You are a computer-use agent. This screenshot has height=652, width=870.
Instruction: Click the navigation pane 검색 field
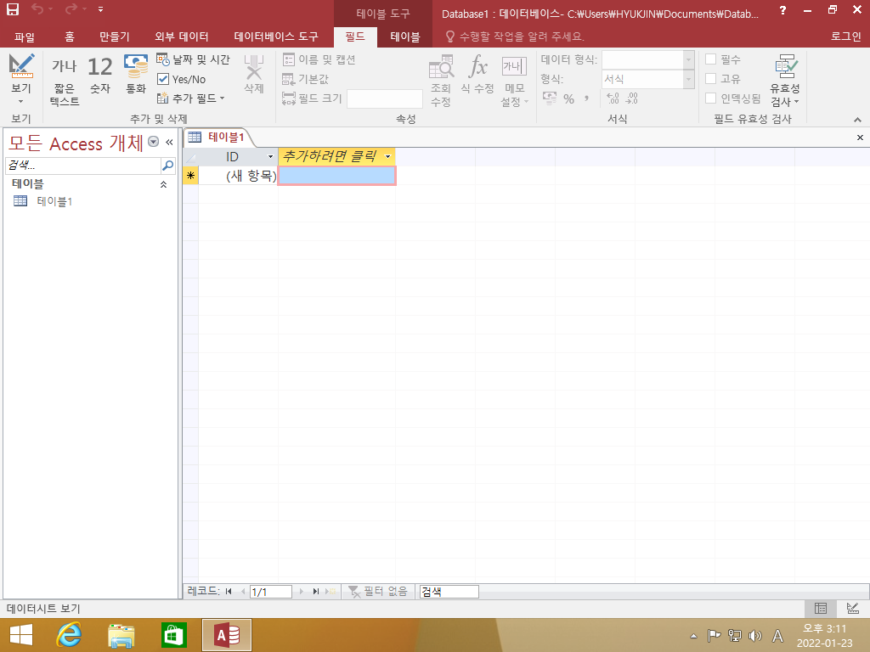tap(83, 166)
